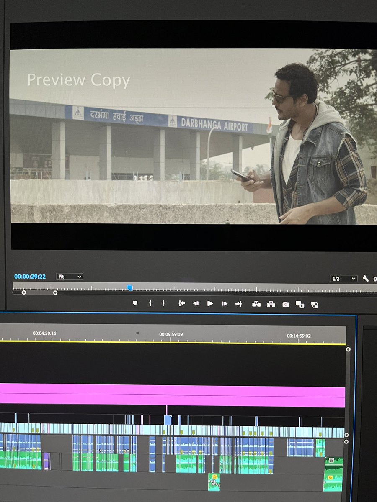Click the top handle of the timeline vertical scrollbar
377x502 pixels.
tap(348, 349)
